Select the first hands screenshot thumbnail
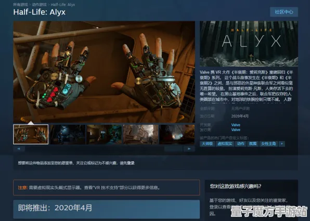Viewport: 310px width, 221px height. point(31,134)
